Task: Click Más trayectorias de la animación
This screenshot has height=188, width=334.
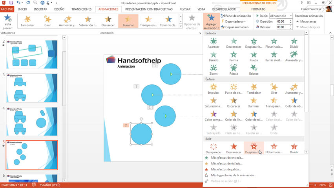Action: 233,175
